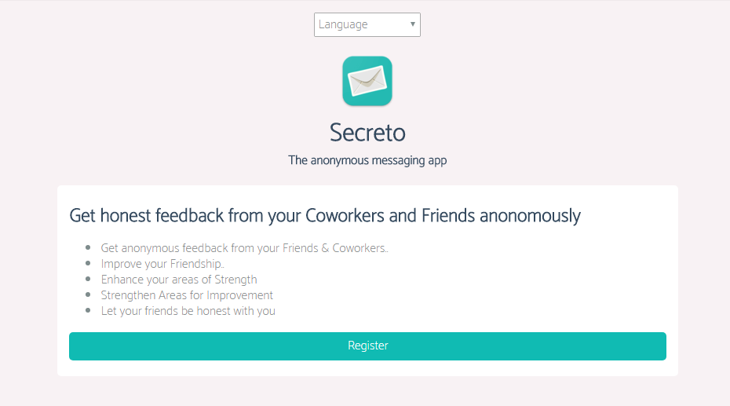
Task: Click the Language dropdown arrow
Action: point(412,24)
